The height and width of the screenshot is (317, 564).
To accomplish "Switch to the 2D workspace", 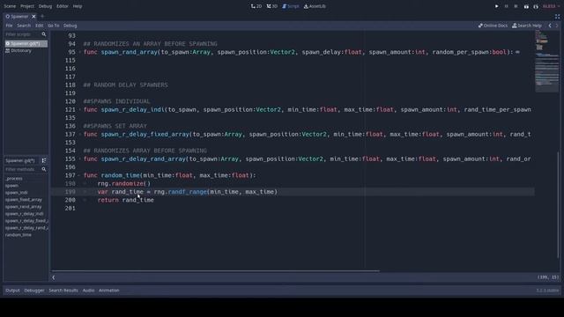I will [256, 6].
